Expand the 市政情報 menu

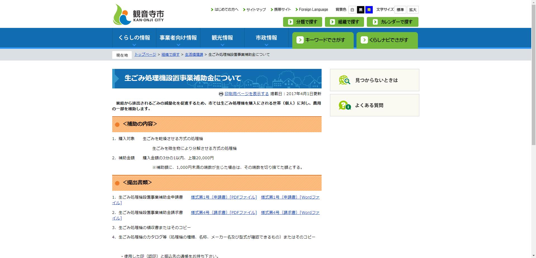coord(266,38)
